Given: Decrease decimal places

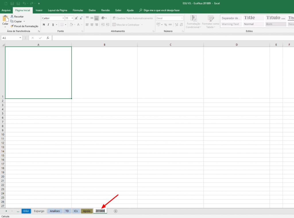Looking at the screenshot, I should coord(181,25).
